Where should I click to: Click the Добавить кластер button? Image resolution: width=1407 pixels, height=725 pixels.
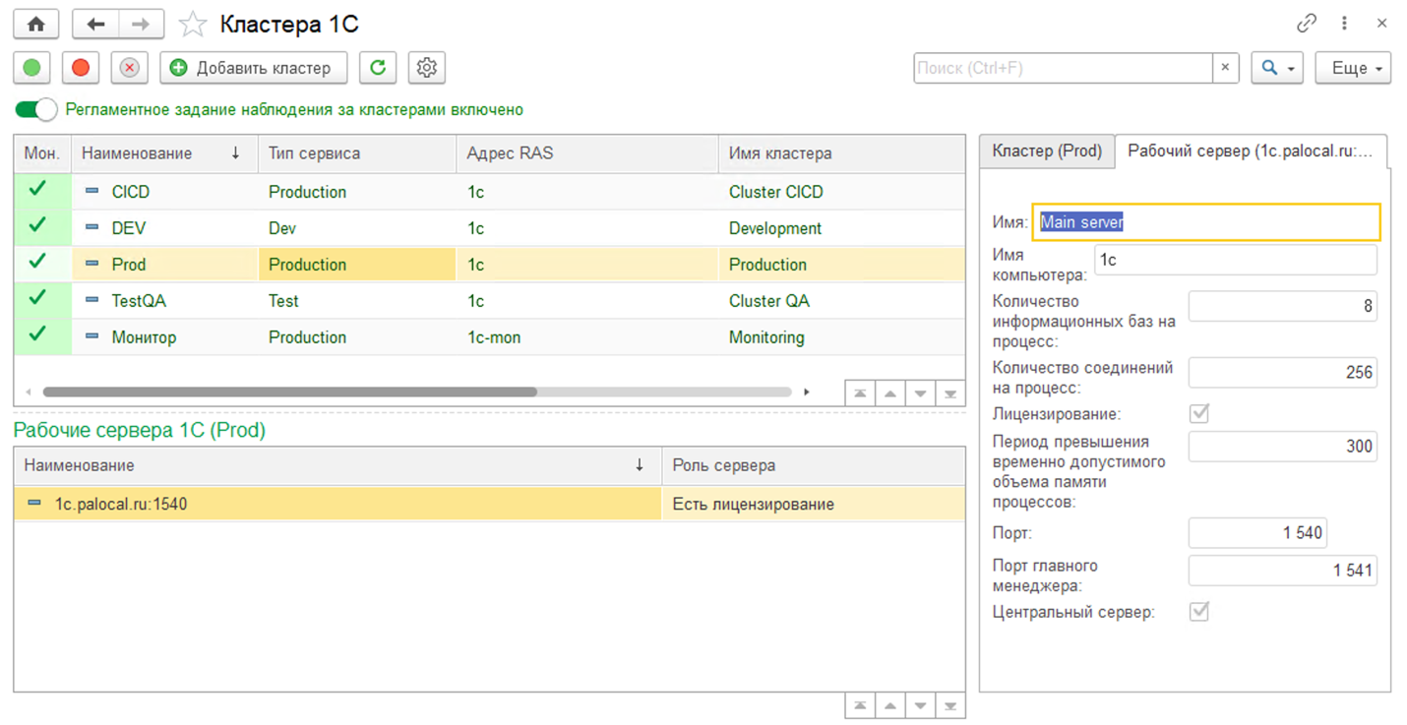pos(254,68)
